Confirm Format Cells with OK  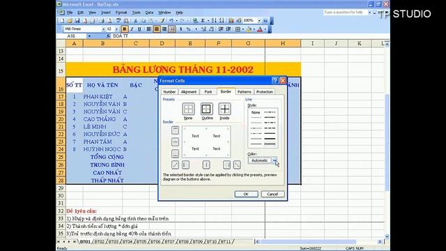[x=246, y=194]
